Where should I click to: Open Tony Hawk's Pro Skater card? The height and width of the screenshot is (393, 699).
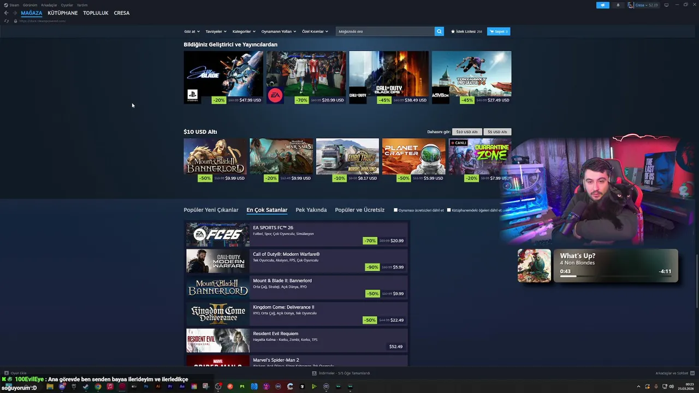click(471, 78)
